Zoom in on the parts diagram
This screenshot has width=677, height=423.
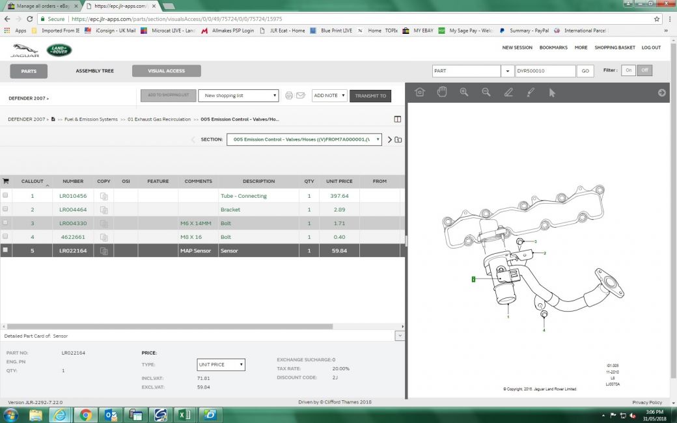[x=464, y=92]
